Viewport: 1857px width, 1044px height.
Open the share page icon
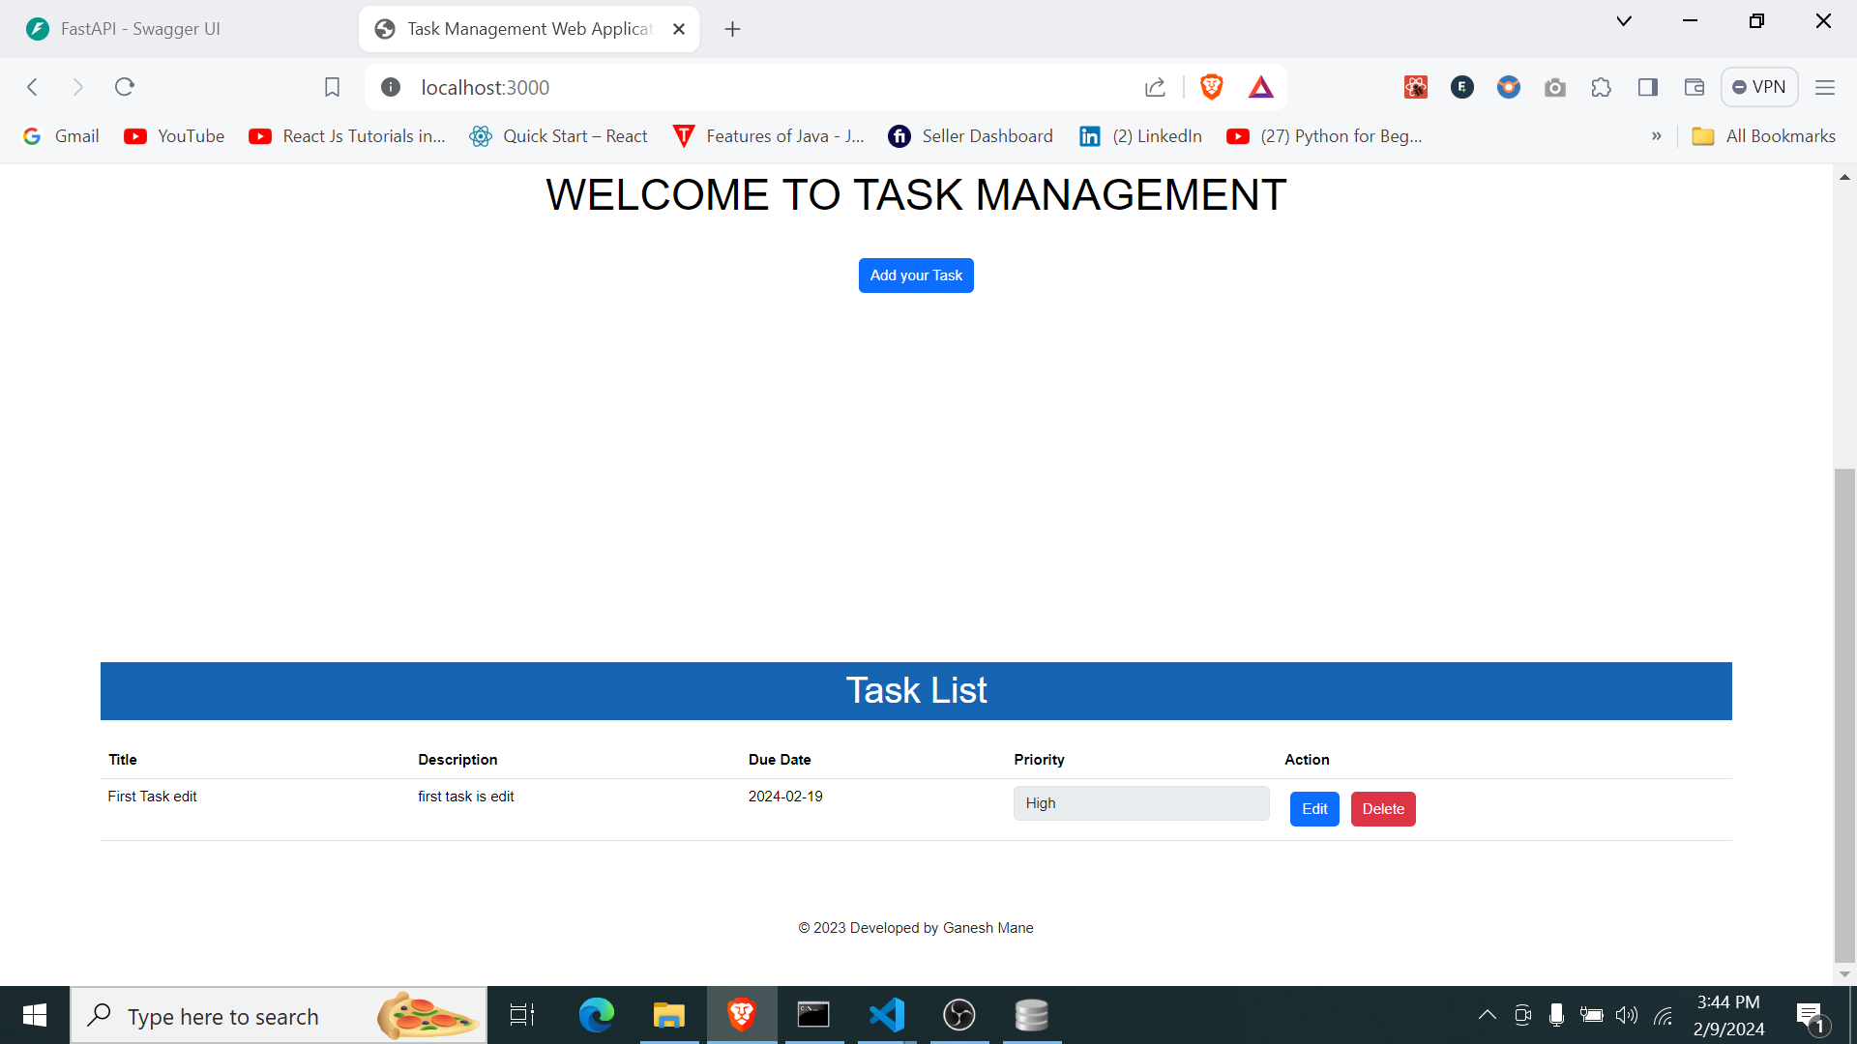1155,87
